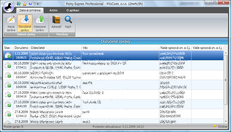Sort by the Odesílatel column header
Image resolution: width=231 pixels, height=132 pixels.
(55, 48)
